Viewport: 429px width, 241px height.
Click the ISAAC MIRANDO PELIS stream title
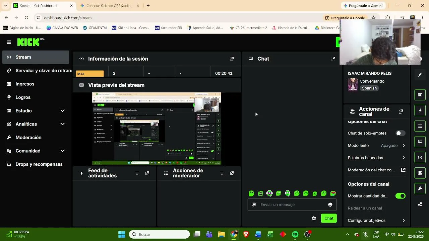[x=370, y=73]
